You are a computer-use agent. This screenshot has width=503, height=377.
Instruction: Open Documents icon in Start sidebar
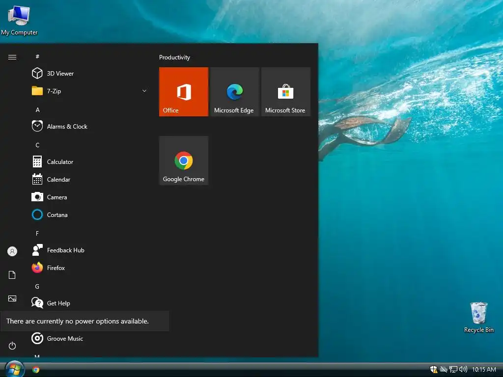[12, 275]
